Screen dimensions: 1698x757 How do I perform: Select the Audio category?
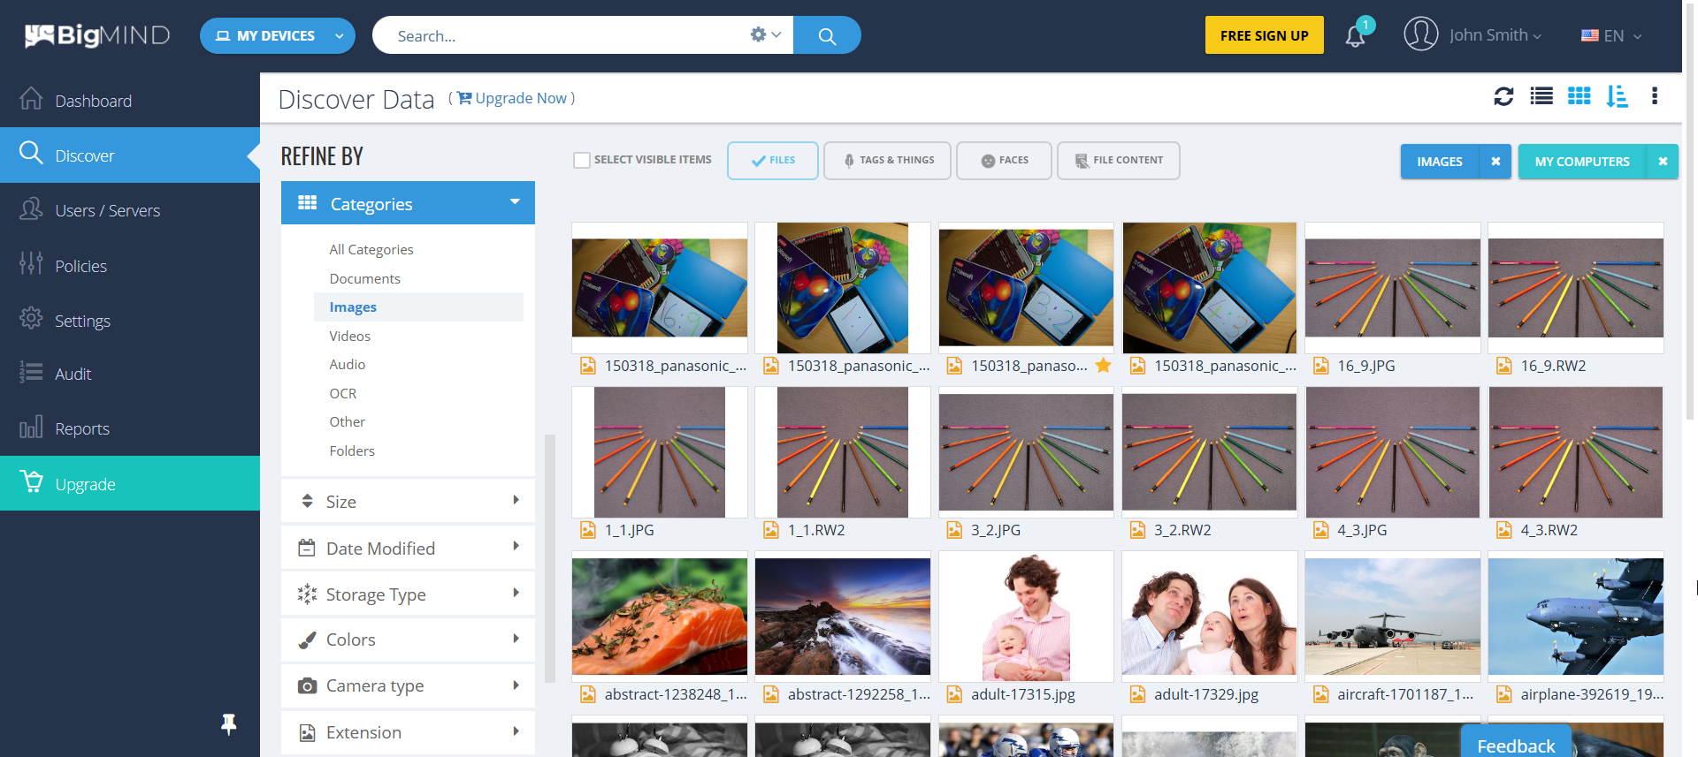[x=347, y=364]
